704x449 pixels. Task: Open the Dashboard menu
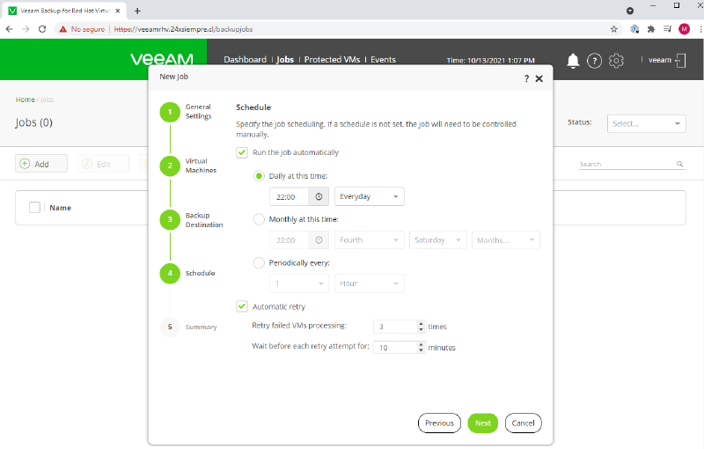[245, 60]
